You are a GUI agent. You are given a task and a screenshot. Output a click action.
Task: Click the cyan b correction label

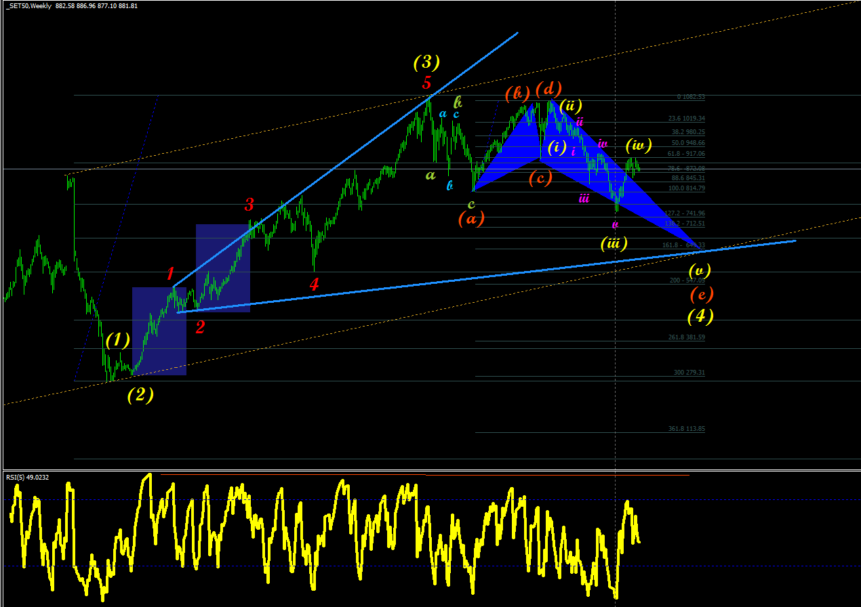[x=449, y=185]
